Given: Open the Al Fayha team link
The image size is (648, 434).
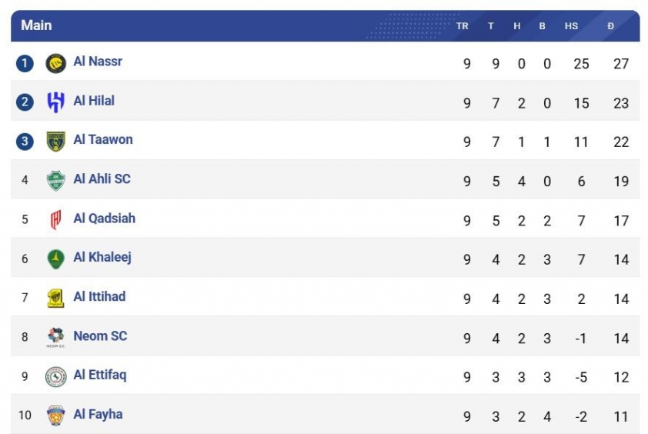Looking at the screenshot, I should tap(98, 415).
